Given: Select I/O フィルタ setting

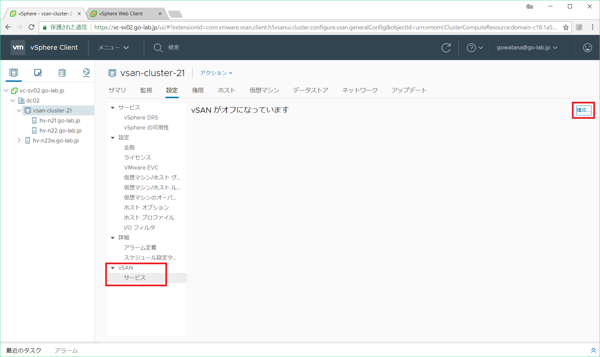Looking at the screenshot, I should [139, 228].
